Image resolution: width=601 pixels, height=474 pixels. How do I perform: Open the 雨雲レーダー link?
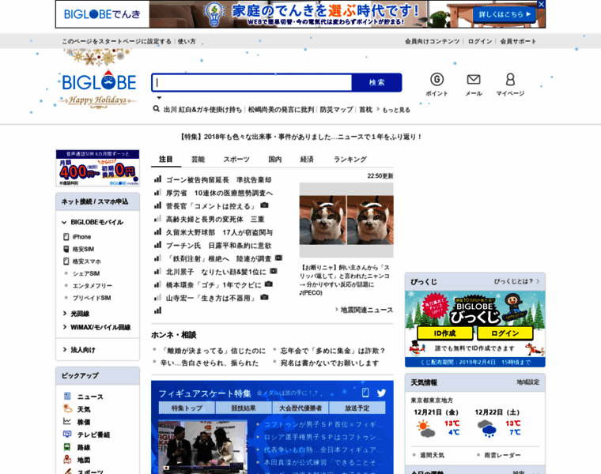(x=502, y=455)
